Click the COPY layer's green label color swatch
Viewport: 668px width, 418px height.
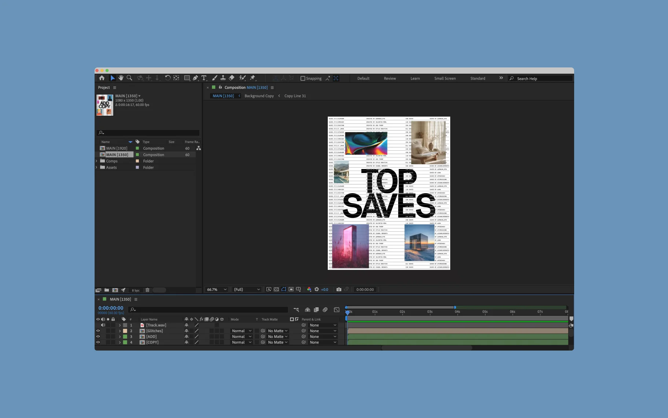pyautogui.click(x=125, y=342)
